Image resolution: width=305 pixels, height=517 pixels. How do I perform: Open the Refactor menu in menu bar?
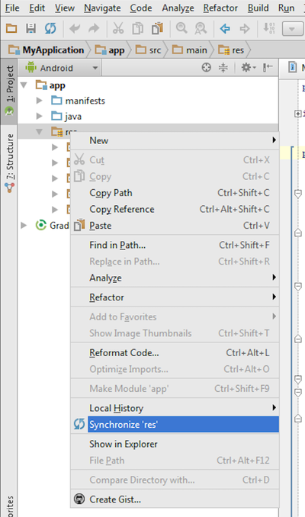[220, 8]
